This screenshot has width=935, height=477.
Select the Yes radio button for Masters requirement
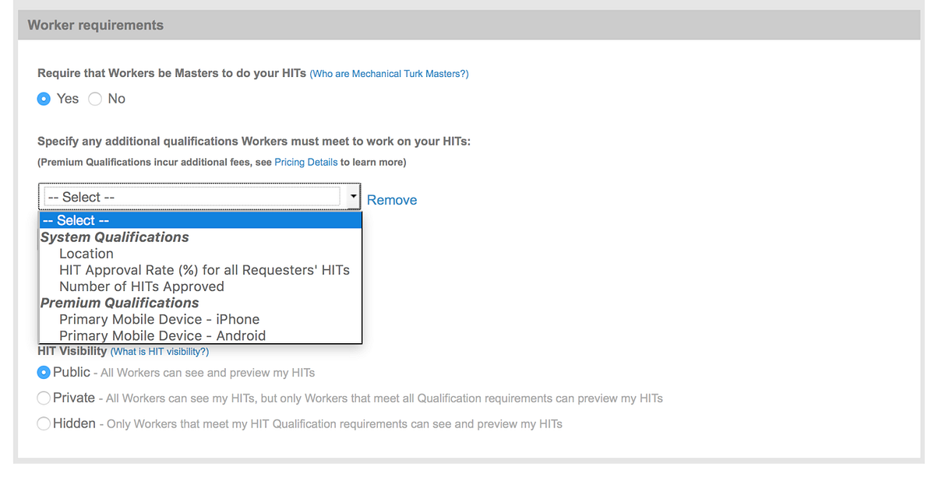click(44, 99)
